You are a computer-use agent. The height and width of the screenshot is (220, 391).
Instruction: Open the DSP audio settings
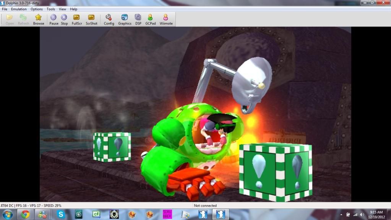pos(138,20)
